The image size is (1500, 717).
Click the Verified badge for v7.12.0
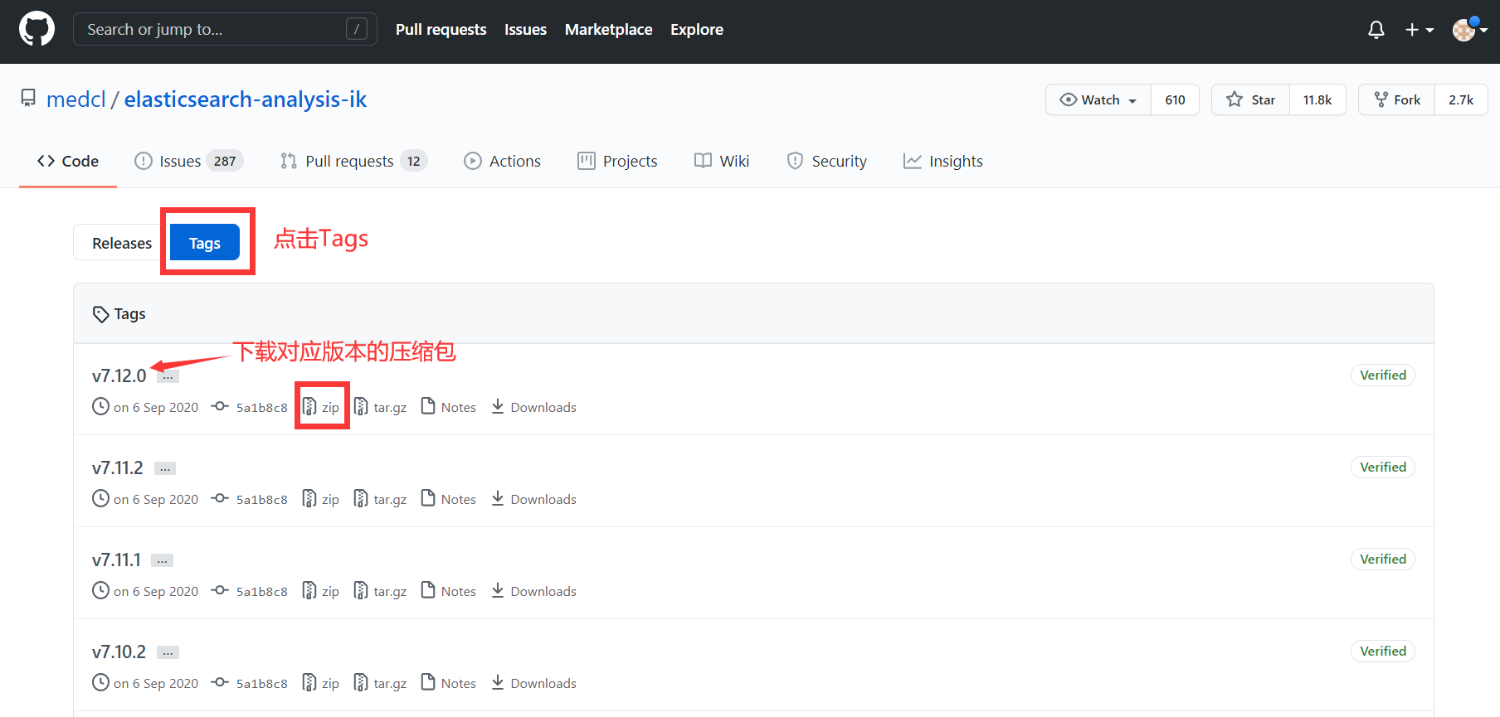point(1383,375)
